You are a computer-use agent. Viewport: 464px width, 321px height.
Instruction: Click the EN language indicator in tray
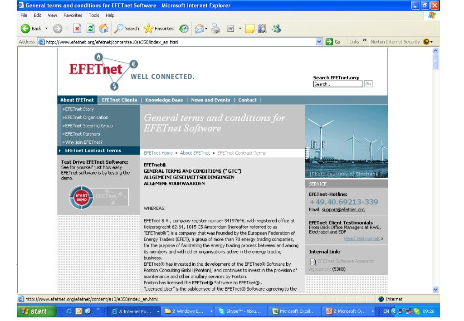386,311
